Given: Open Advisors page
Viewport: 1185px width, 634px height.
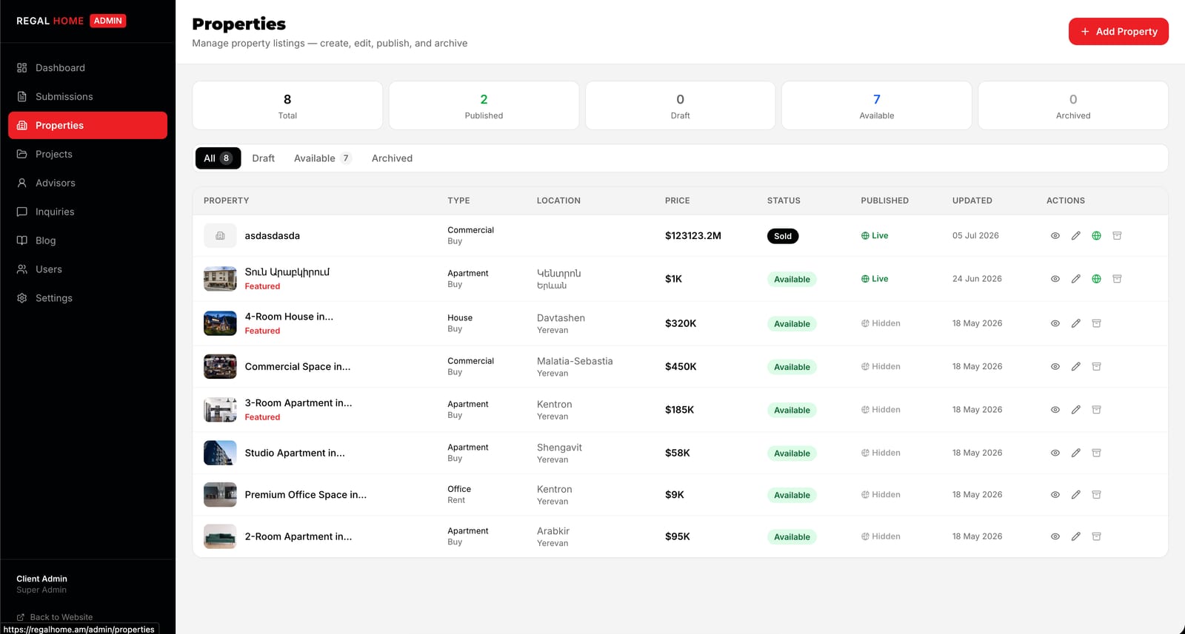Looking at the screenshot, I should (87, 183).
